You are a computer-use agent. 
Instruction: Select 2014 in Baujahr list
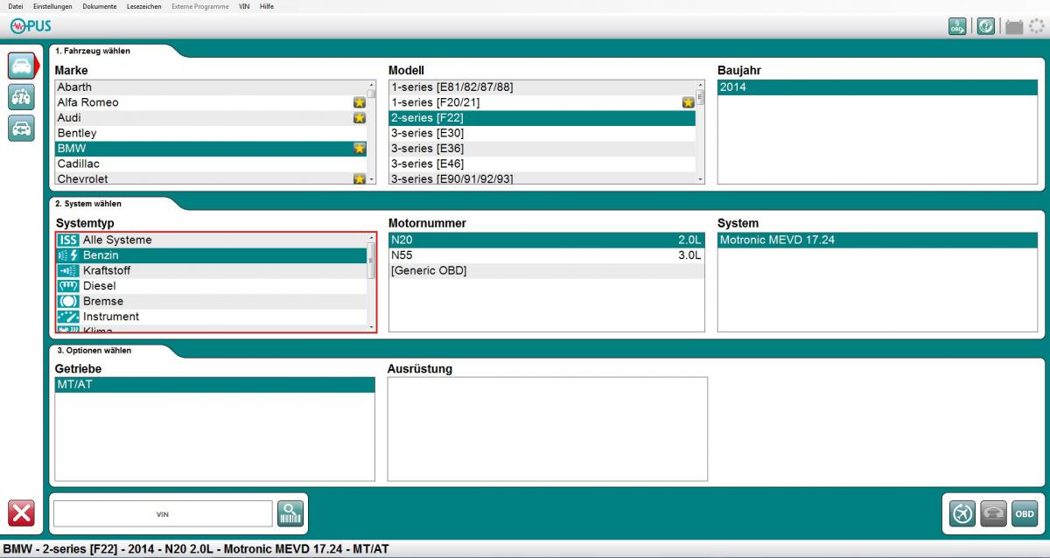877,87
